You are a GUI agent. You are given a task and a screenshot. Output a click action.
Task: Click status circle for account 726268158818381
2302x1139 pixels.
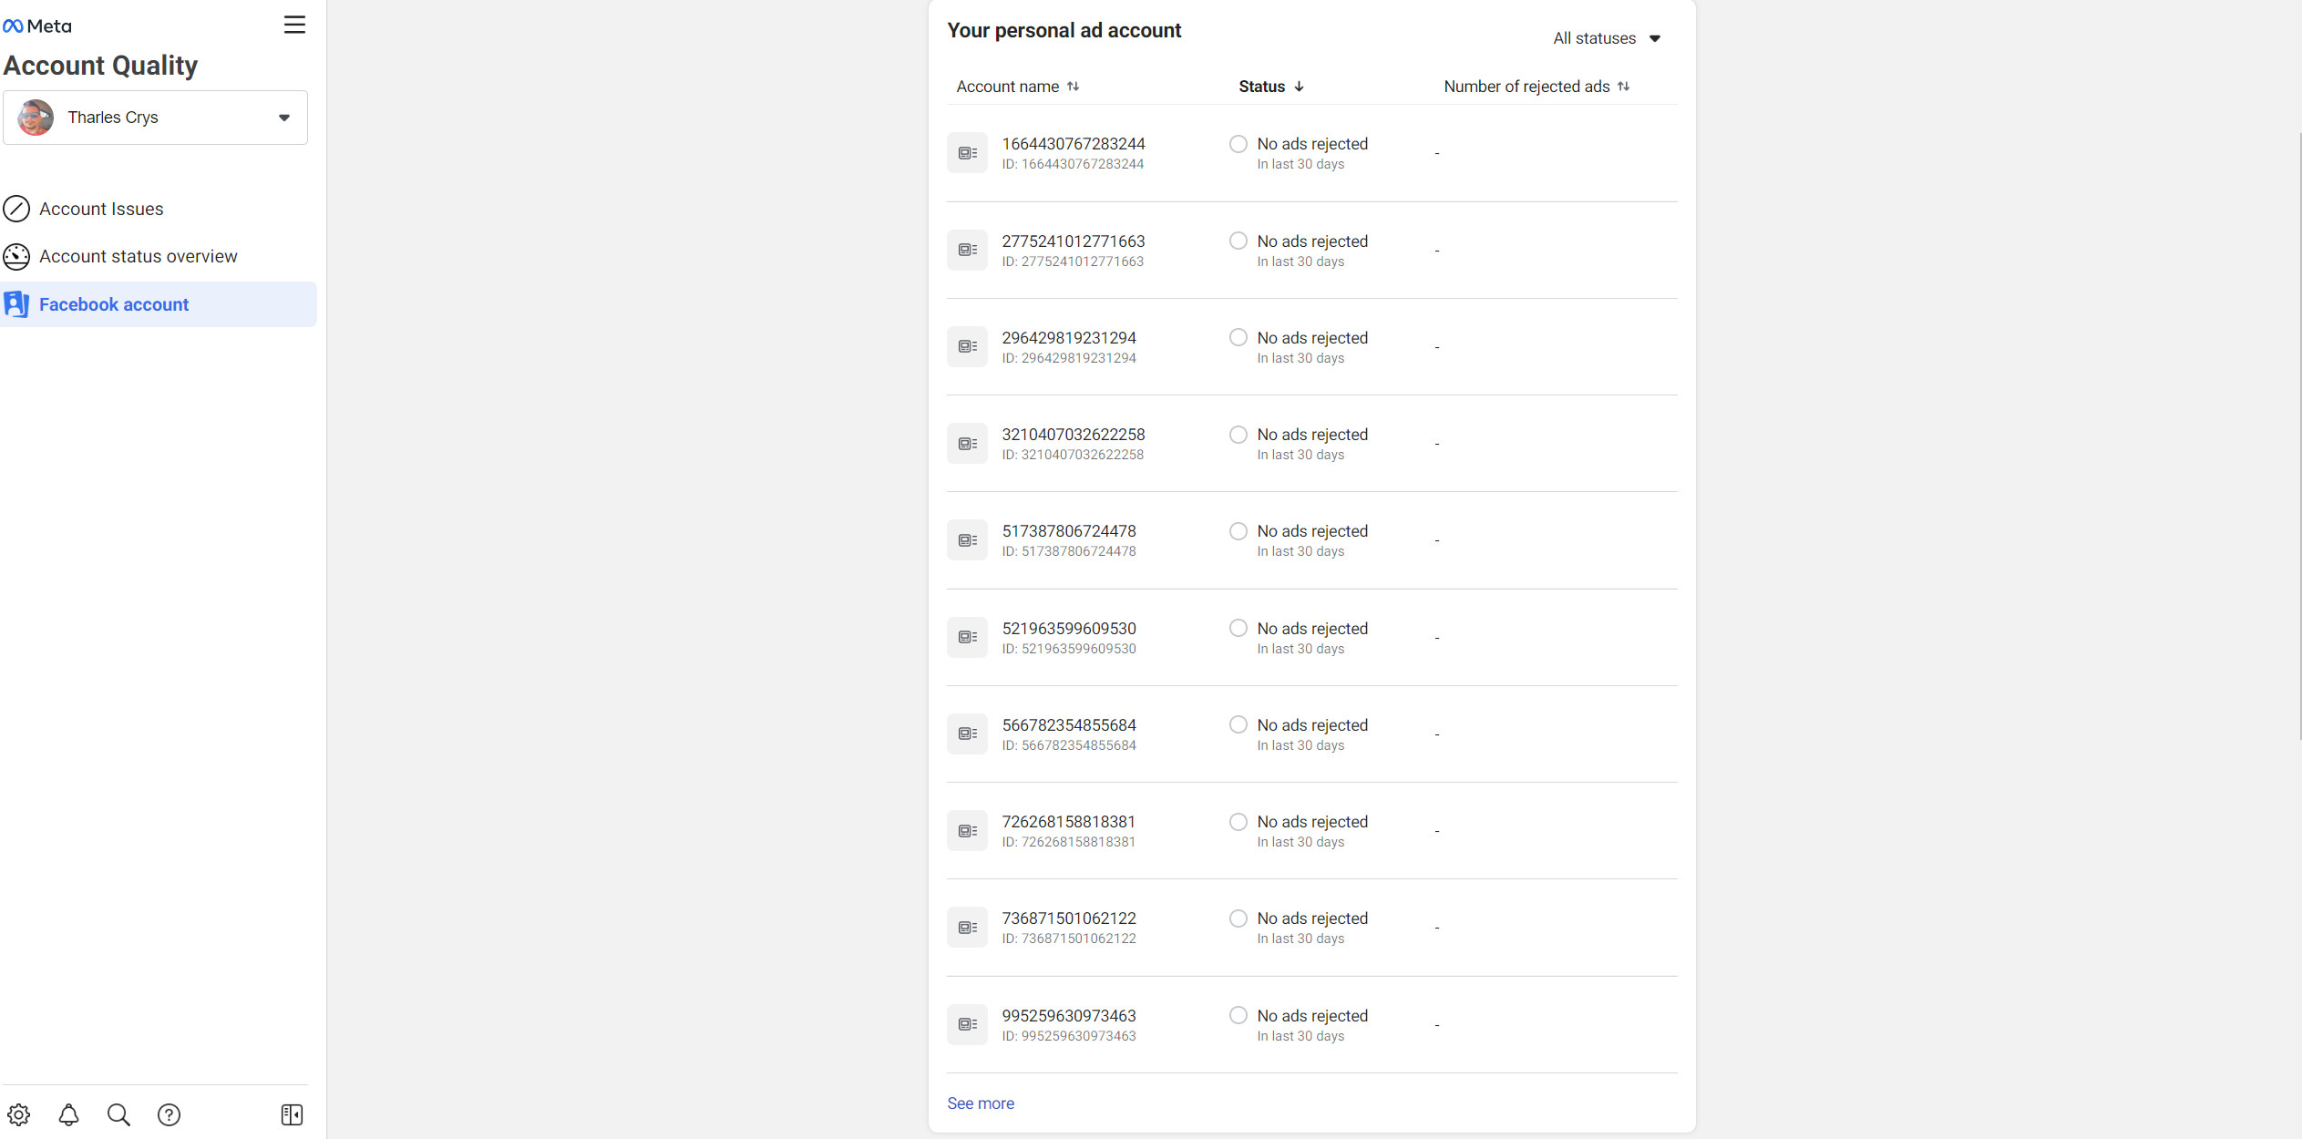click(x=1238, y=822)
